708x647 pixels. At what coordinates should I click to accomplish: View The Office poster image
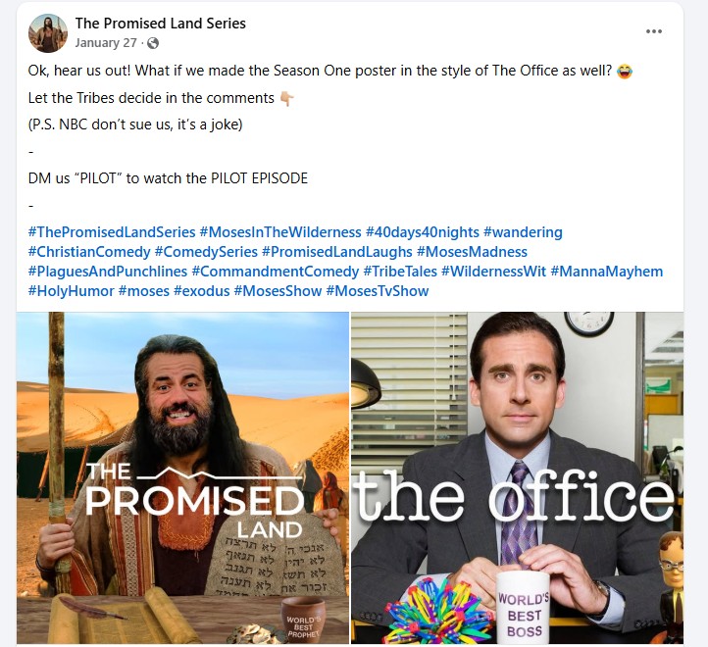pyautogui.click(x=518, y=477)
